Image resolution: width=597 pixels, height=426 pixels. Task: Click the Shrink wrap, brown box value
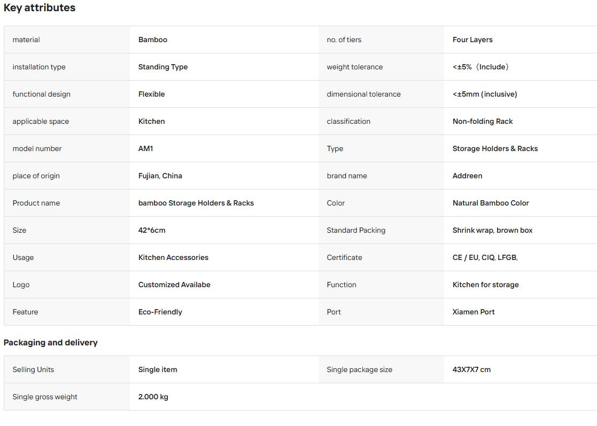tap(492, 230)
